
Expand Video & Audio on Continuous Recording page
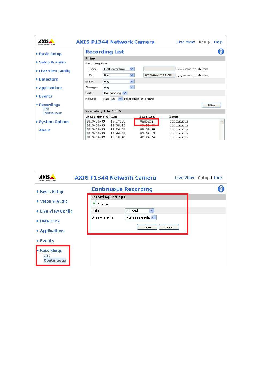54,201
